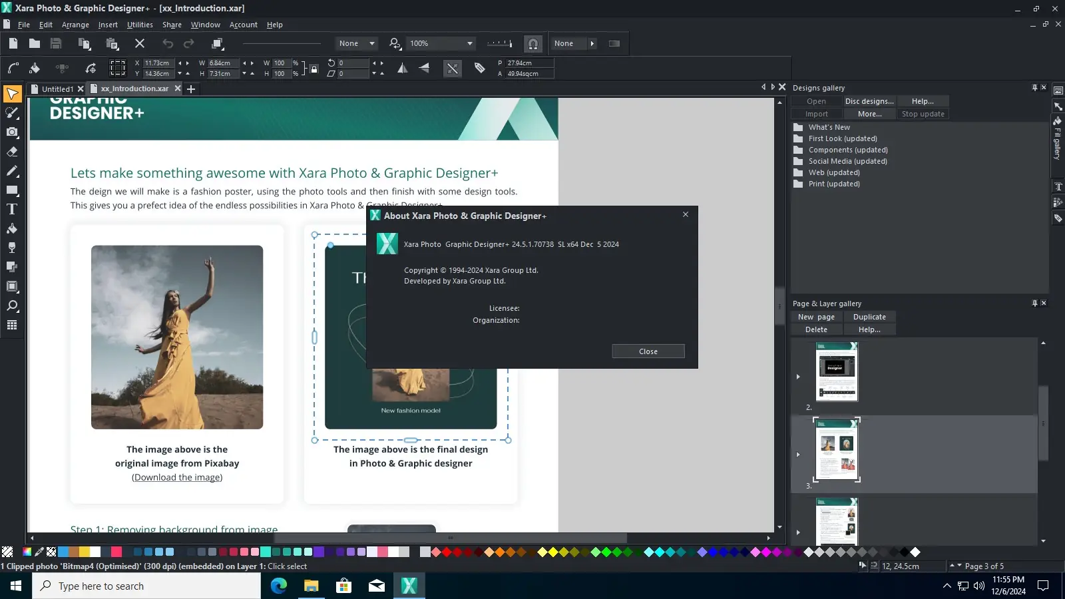
Task: Expand the What's New folder
Action: point(798,127)
